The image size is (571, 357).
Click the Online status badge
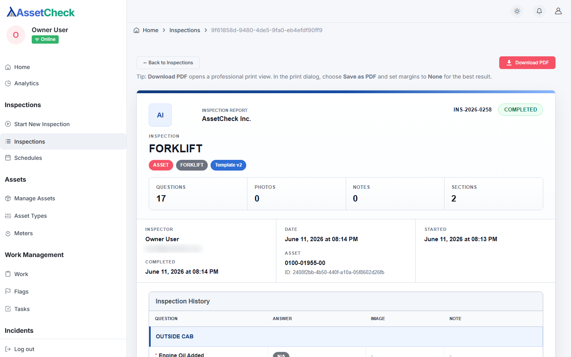pos(45,39)
